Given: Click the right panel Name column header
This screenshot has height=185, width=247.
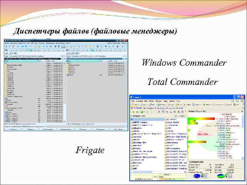Looking at the screenshot, I should coord(83,61).
